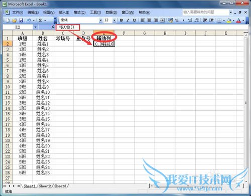The height and width of the screenshot is (196, 251).
Task: Apply bold formatting
Action: 121,21
